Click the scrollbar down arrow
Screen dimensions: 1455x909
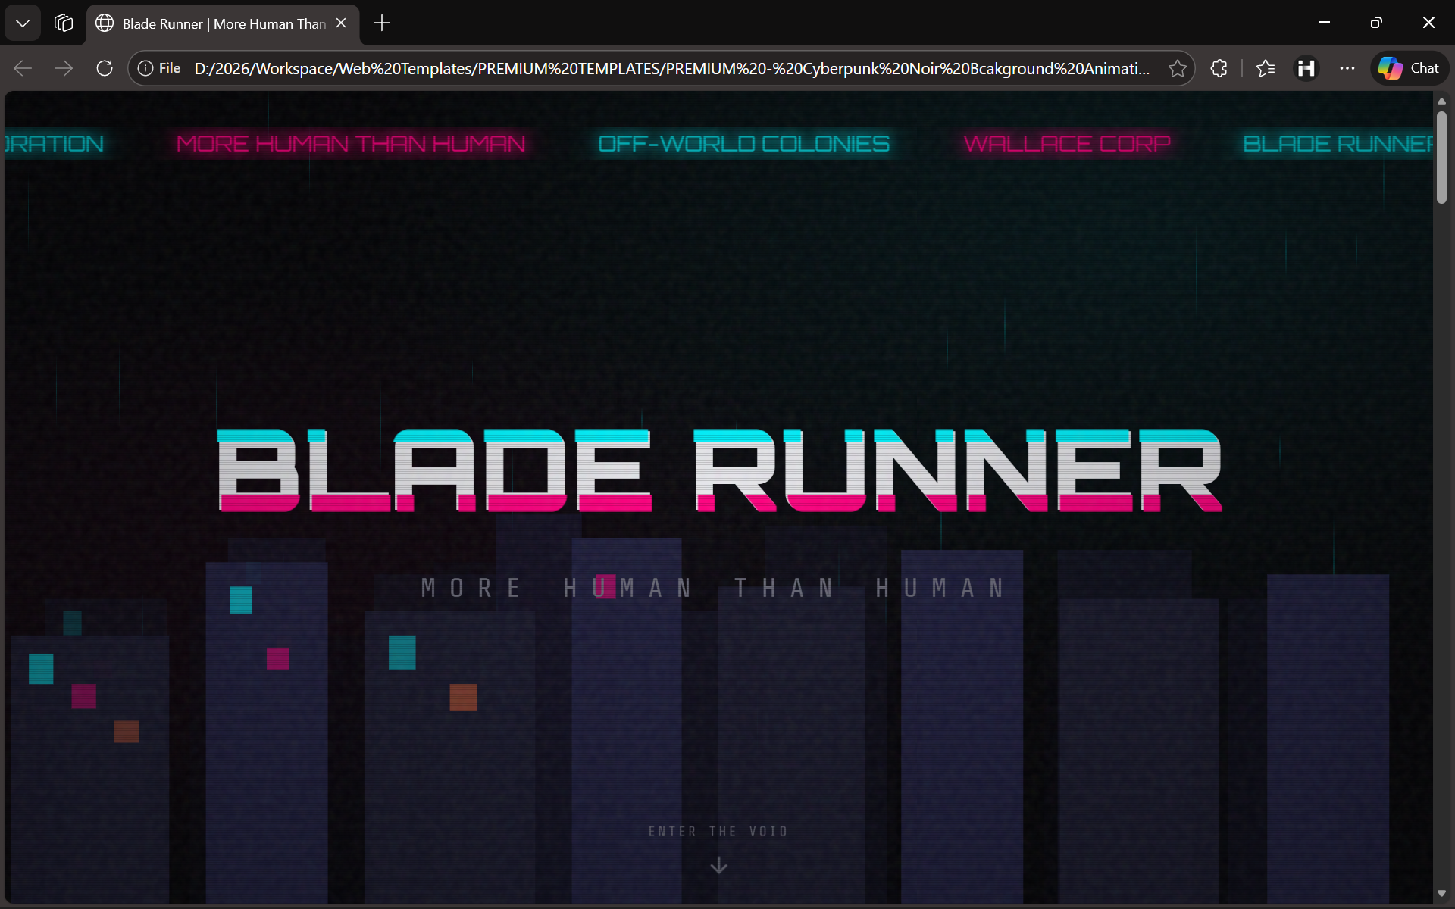pos(1441,894)
